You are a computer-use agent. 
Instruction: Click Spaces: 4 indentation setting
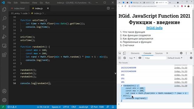(56, 107)
